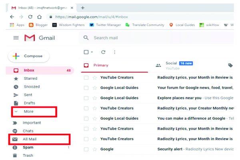Star the 'Your forum for Google news' email
240x160 pixels.
point(95,88)
